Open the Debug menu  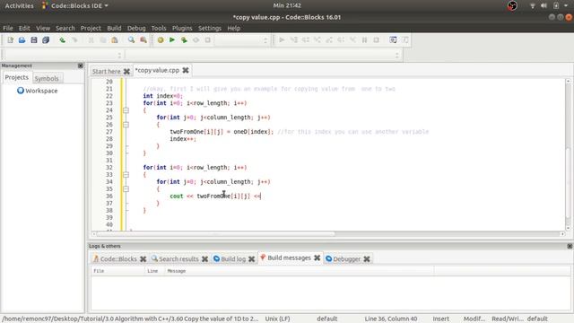[x=136, y=28]
